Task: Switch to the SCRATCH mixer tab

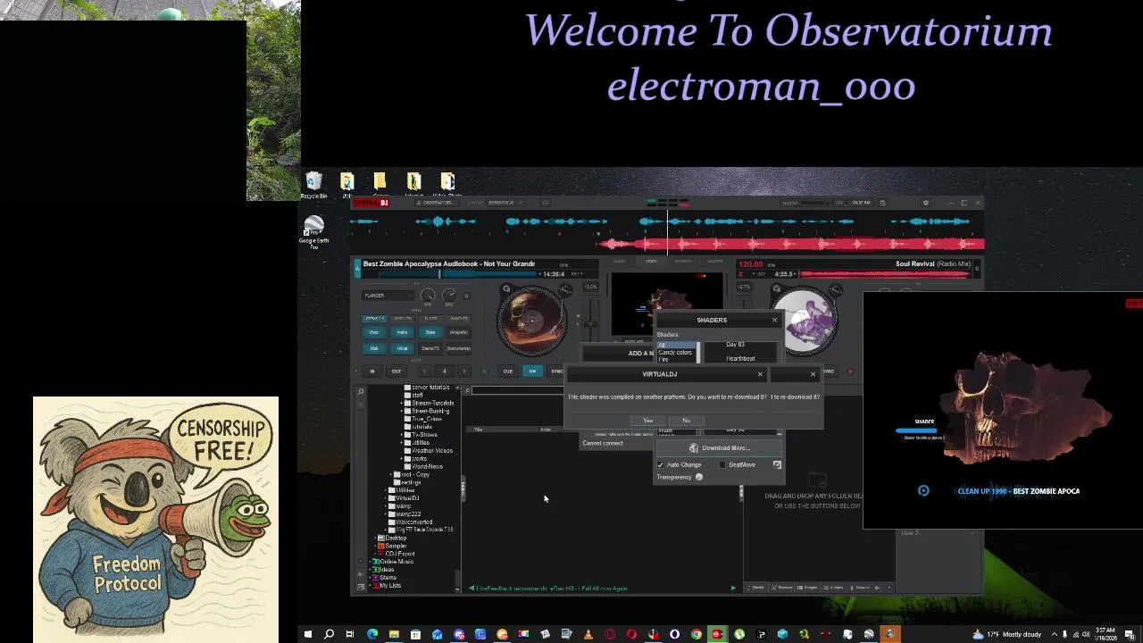Action: coord(683,261)
